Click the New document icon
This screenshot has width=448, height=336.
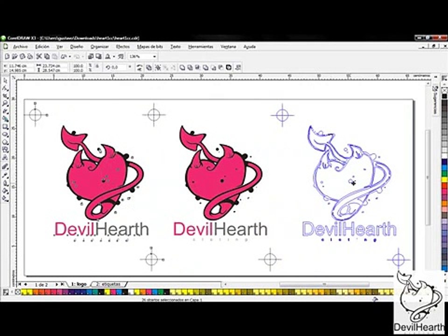(x=7, y=56)
